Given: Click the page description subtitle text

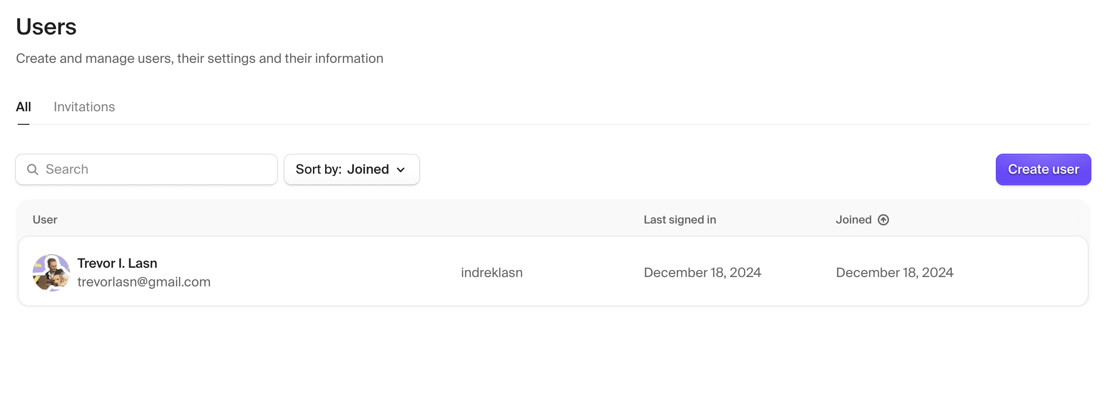Looking at the screenshot, I should pos(200,59).
